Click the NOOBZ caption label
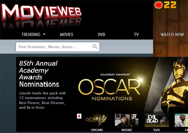This screenshot has width=188, height=133. point(127,130)
